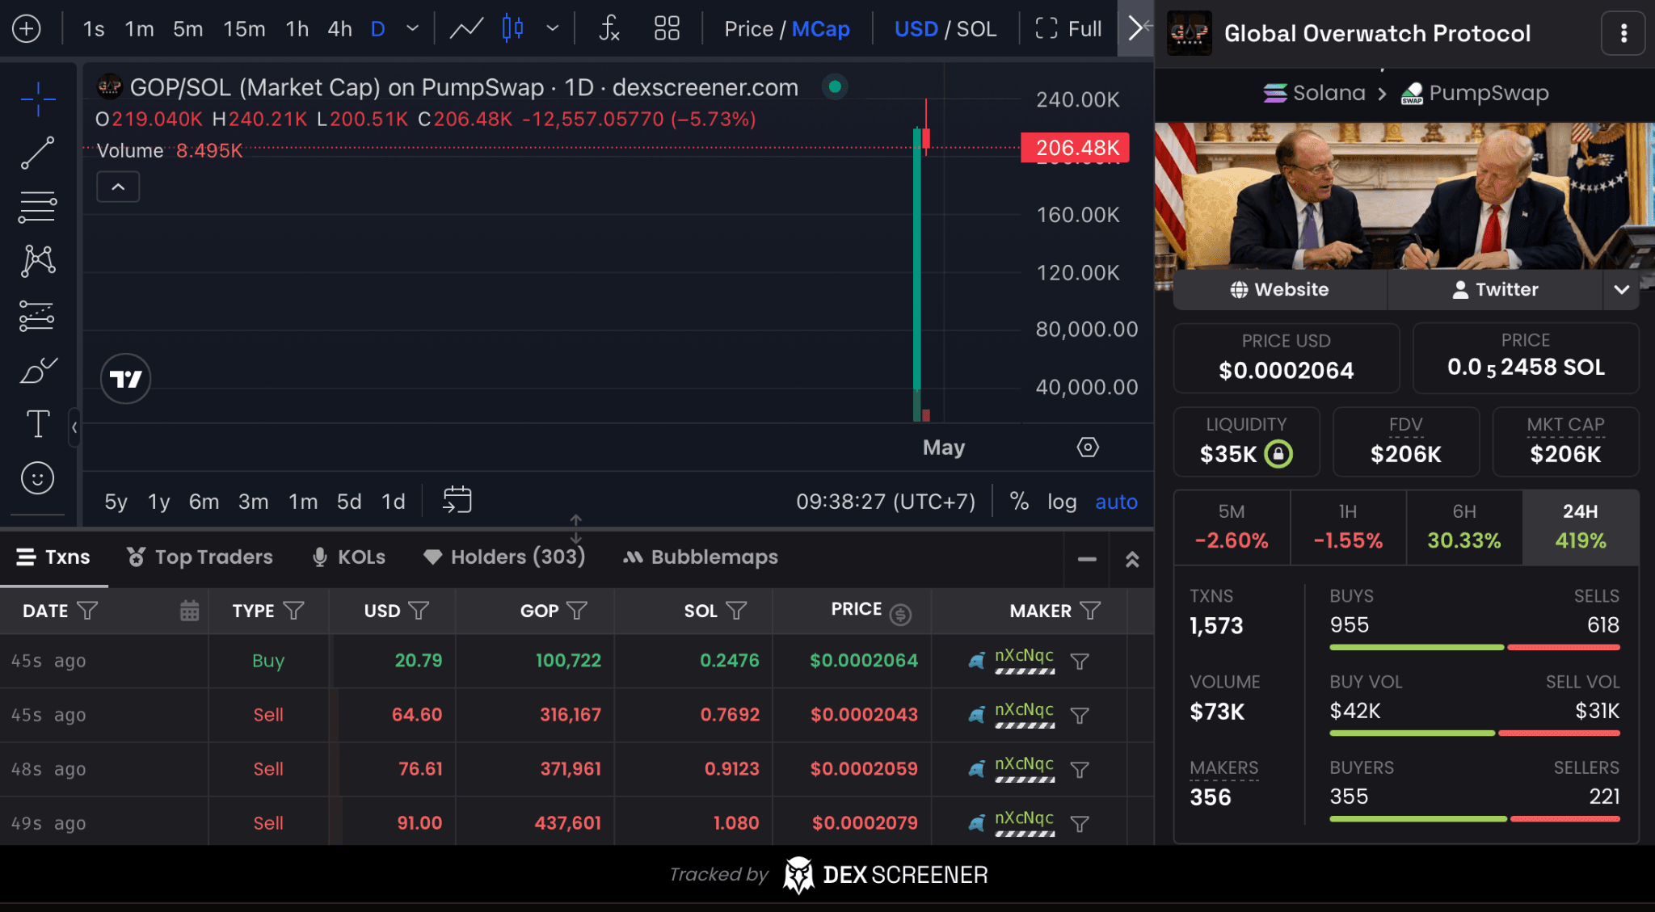Select the 6H price change period
1655x912 pixels.
click(1463, 526)
